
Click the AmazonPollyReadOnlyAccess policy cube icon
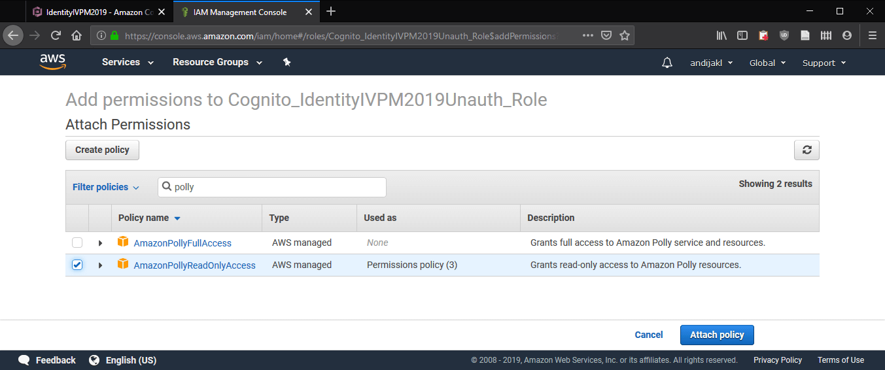123,264
